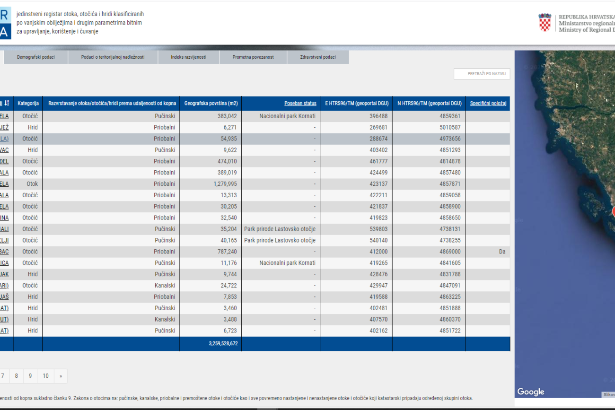Viewport: 615px width, 410px height.
Task: Click area value 1,279,995
Action: click(225, 184)
